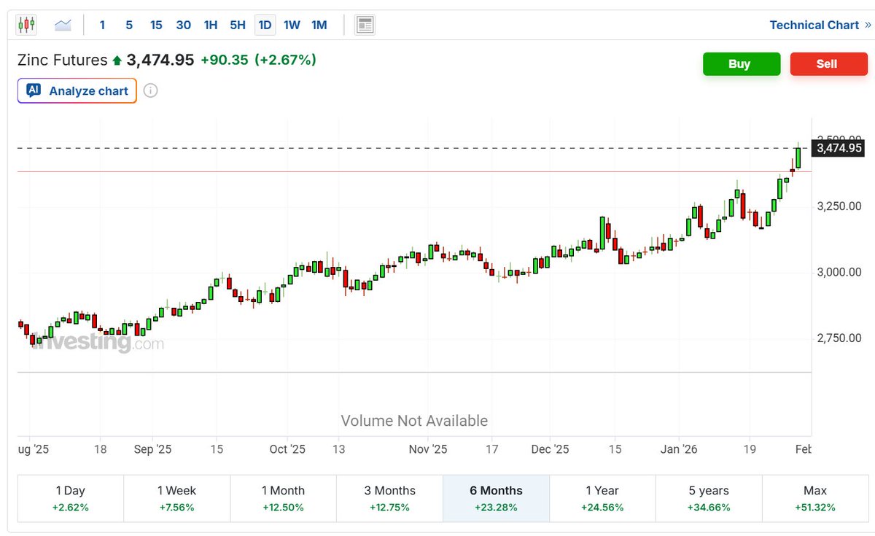Click the 3,000.00 axis label
This screenshot has width=875, height=536.
click(x=840, y=272)
